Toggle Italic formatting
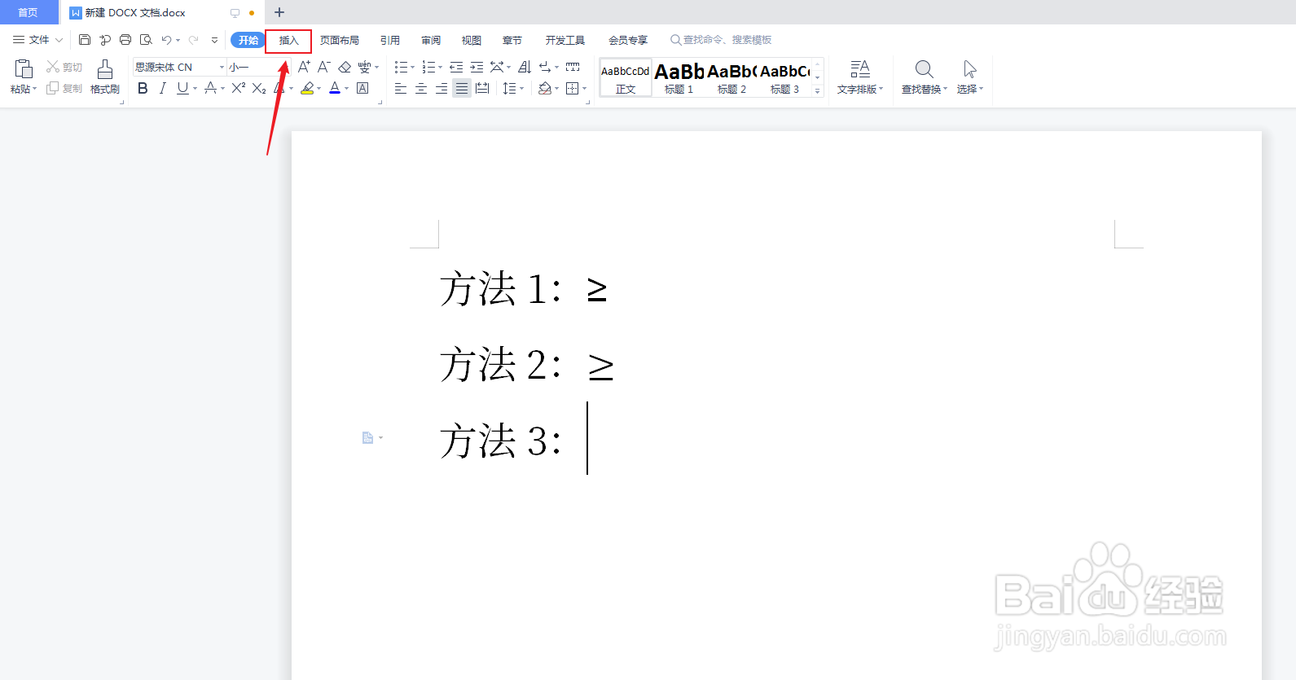This screenshot has height=680, width=1296. [x=163, y=88]
